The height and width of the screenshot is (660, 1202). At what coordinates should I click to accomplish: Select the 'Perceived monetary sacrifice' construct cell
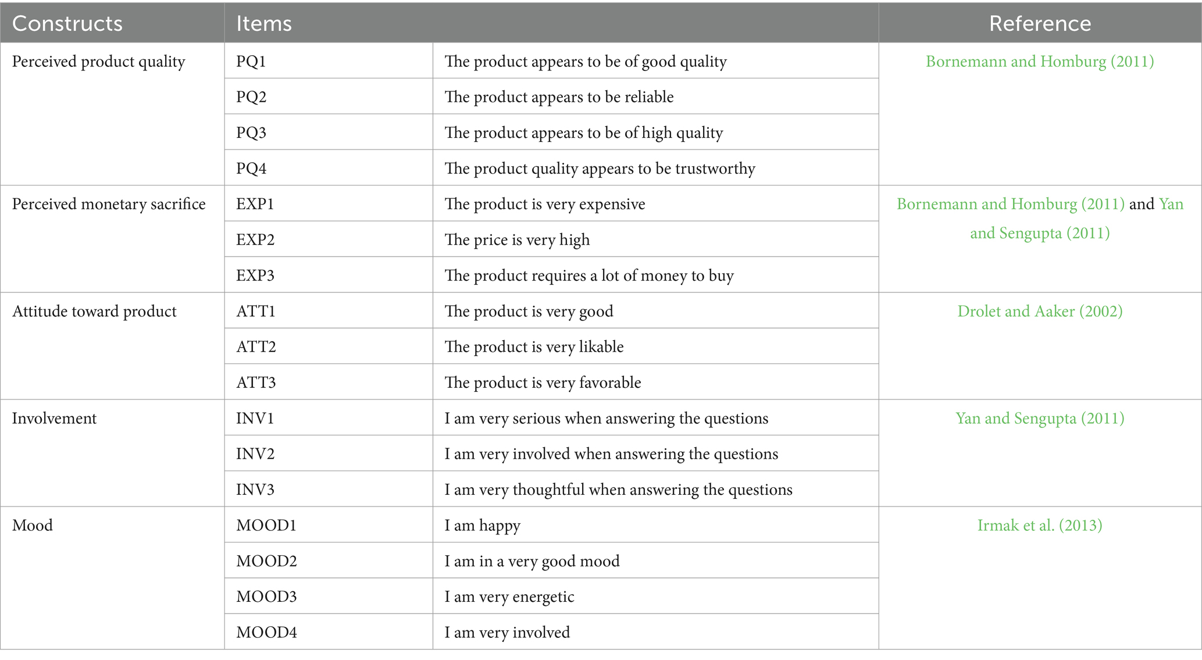[x=112, y=239]
